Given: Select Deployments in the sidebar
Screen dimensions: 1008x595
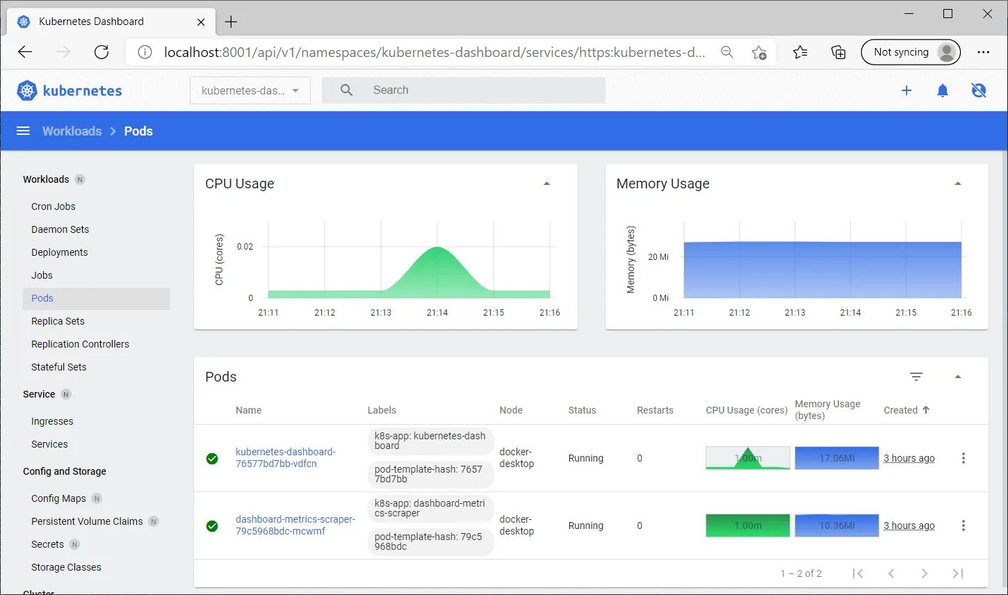Looking at the screenshot, I should point(59,252).
